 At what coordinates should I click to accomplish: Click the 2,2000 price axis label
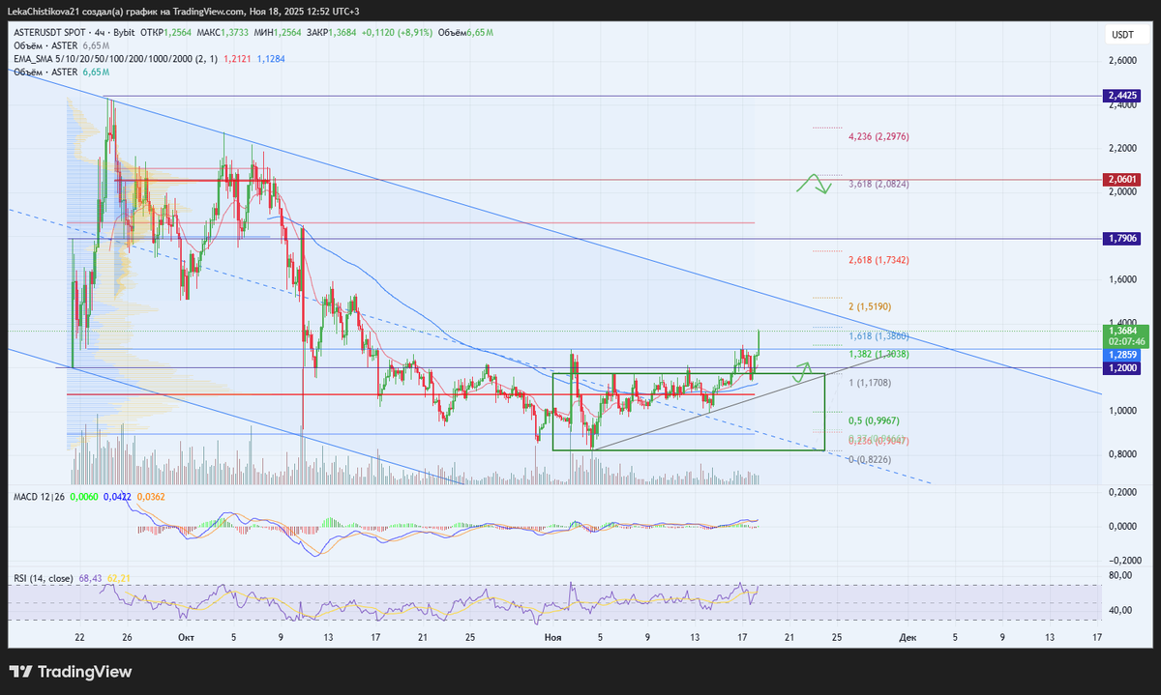(1122, 148)
